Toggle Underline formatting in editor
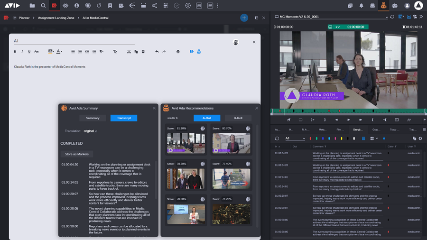 (x=29, y=51)
